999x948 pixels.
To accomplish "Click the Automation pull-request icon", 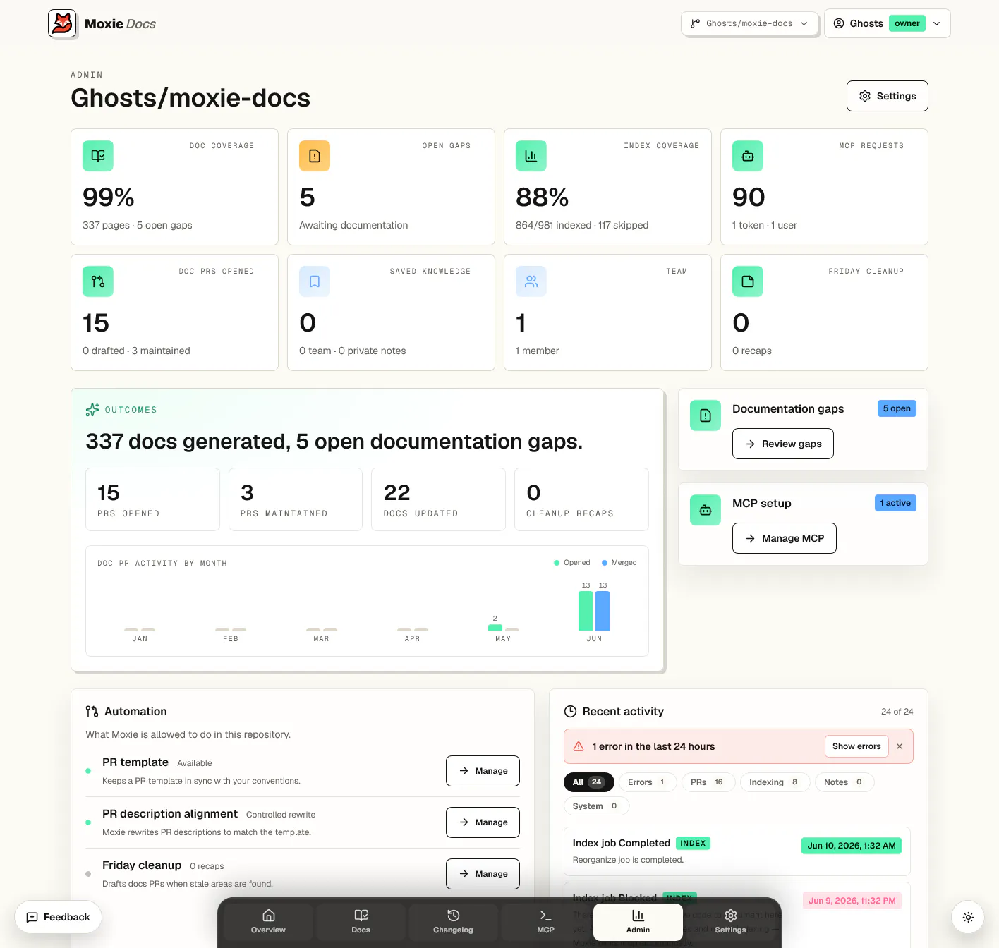I will pyautogui.click(x=92, y=711).
